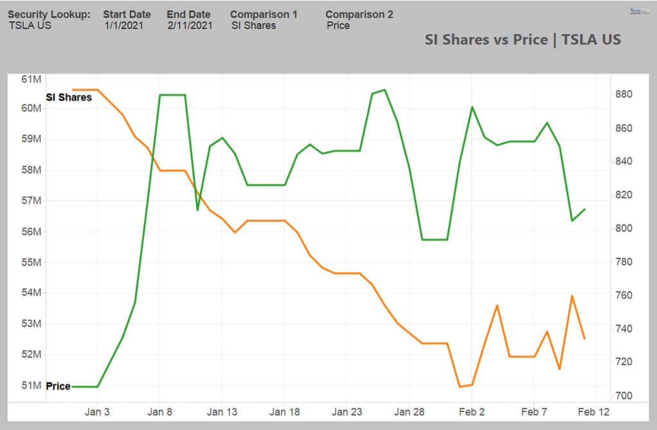Click the Price line label on chart

pyautogui.click(x=58, y=386)
